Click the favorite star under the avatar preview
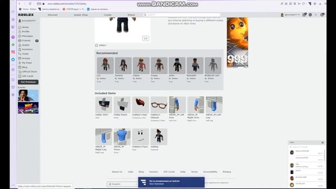This screenshot has height=189, width=336. (x=97, y=45)
